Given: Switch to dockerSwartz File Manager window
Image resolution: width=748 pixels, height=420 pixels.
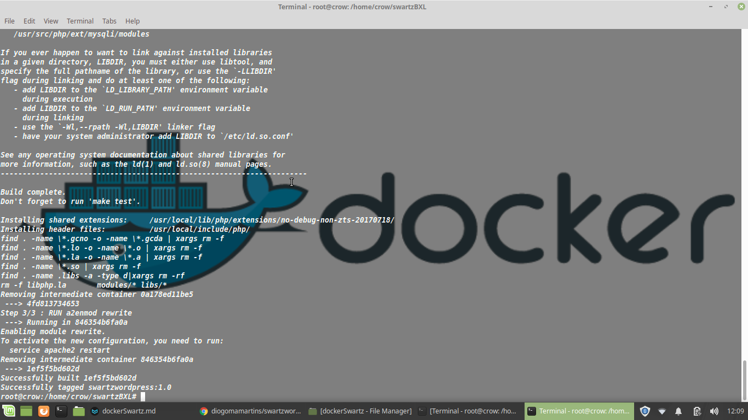Looking at the screenshot, I should coord(360,411).
